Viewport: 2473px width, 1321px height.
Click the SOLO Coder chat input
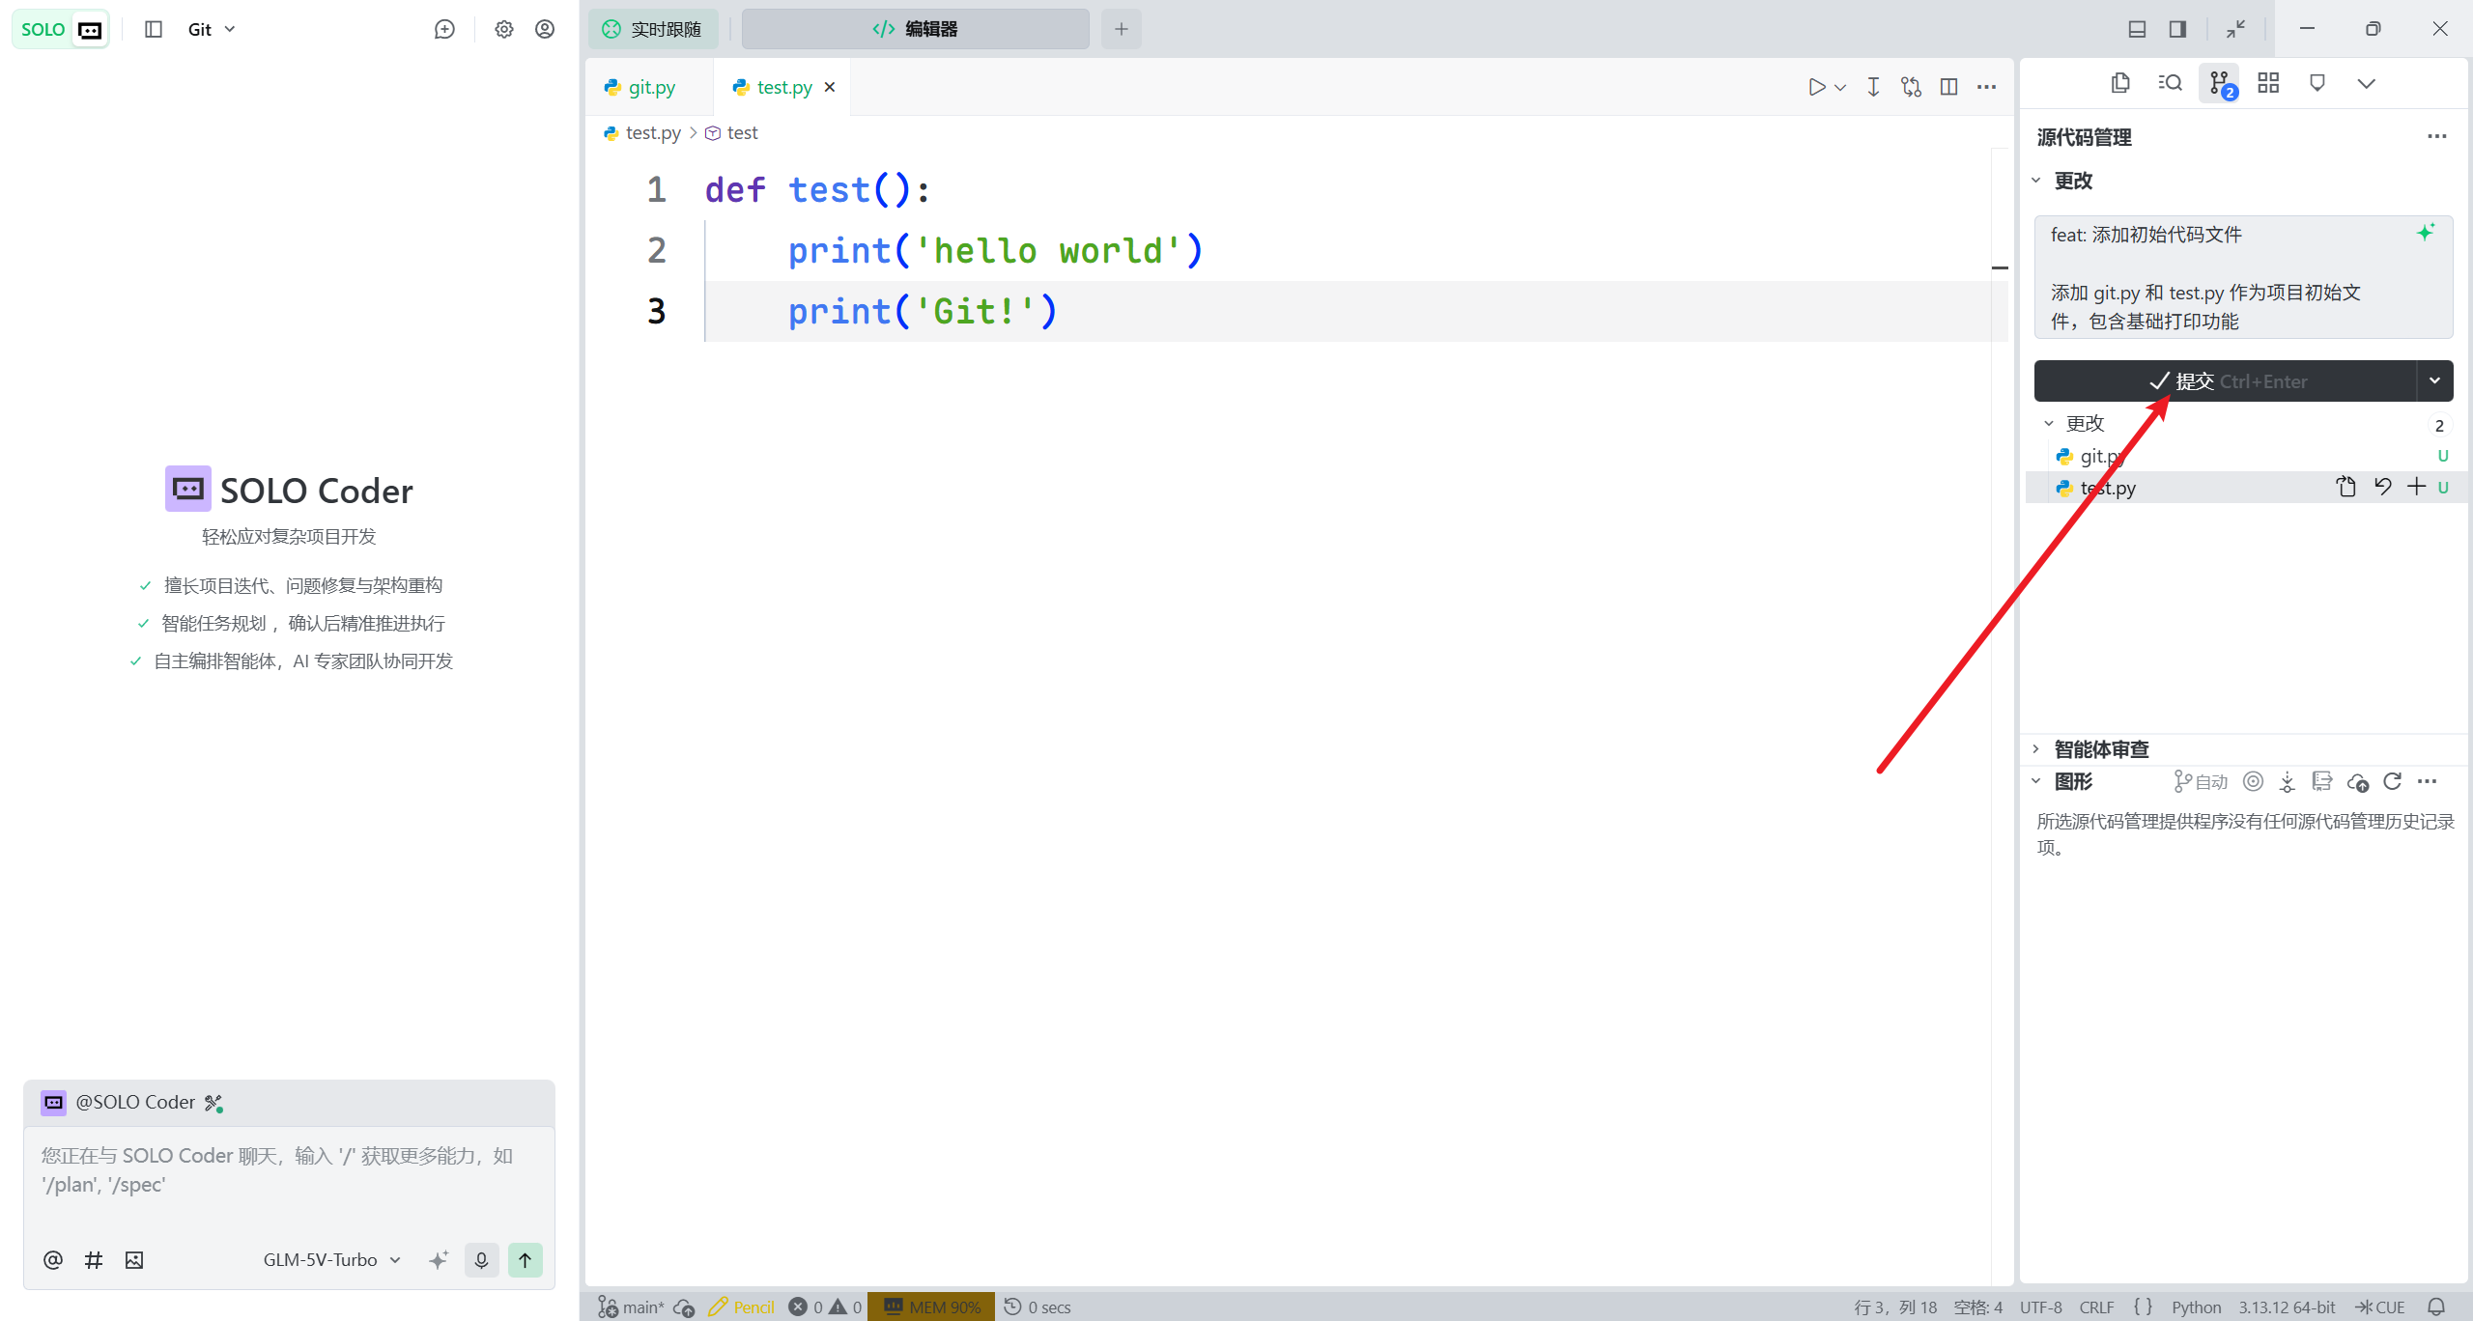click(x=289, y=1170)
